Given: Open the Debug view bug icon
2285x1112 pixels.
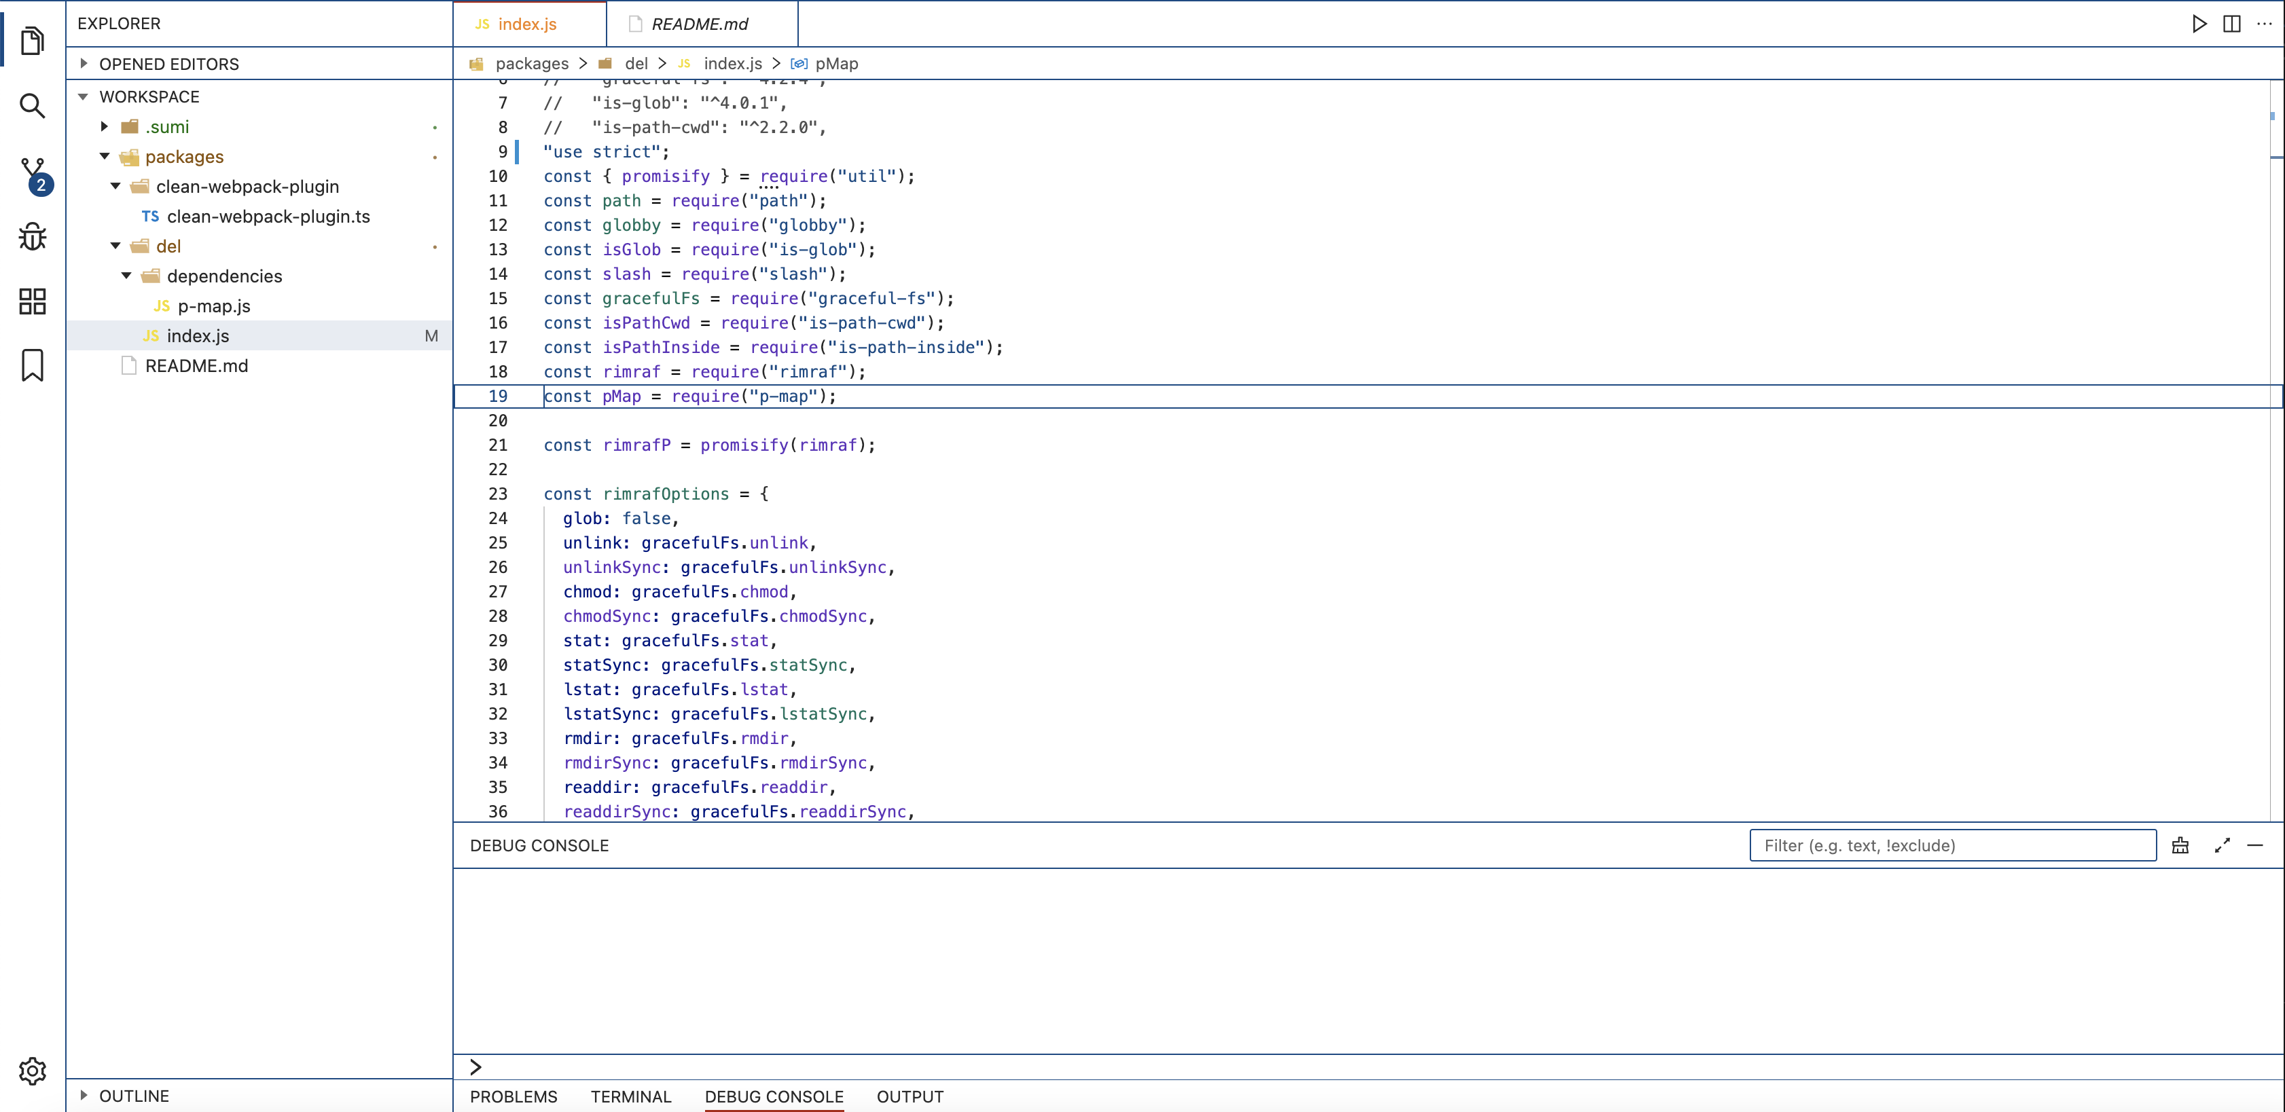Looking at the screenshot, I should [33, 236].
